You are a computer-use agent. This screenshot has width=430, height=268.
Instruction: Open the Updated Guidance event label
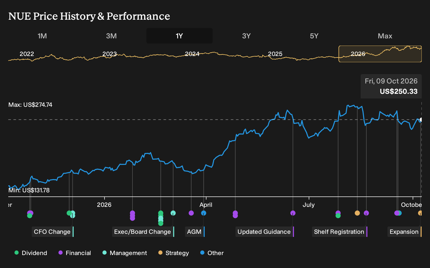[x=265, y=232]
